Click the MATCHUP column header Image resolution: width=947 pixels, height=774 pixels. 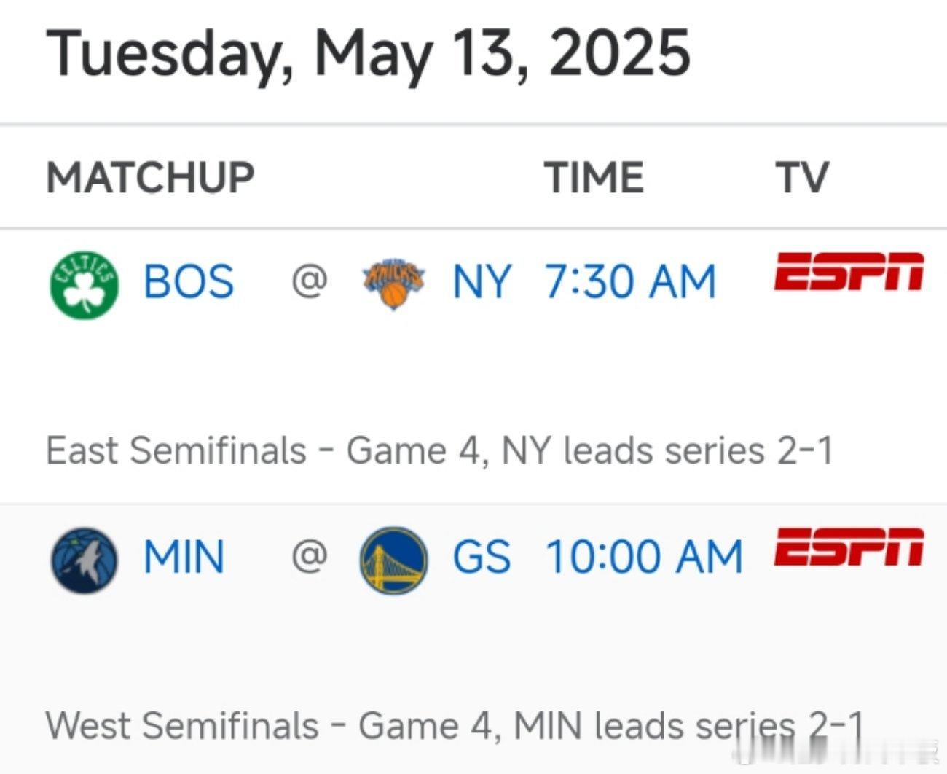(x=151, y=177)
